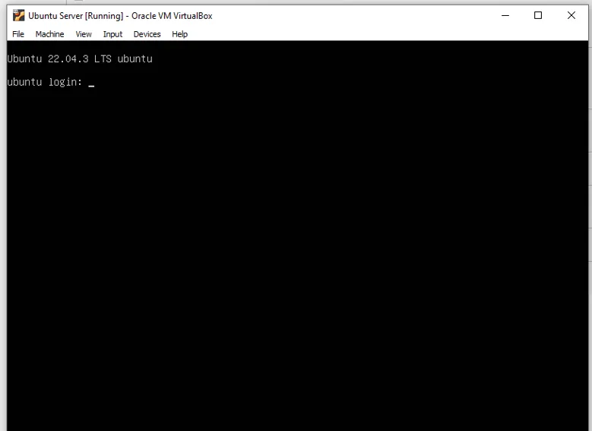The width and height of the screenshot is (592, 431).
Task: Open the Devices menu
Action: coord(147,34)
